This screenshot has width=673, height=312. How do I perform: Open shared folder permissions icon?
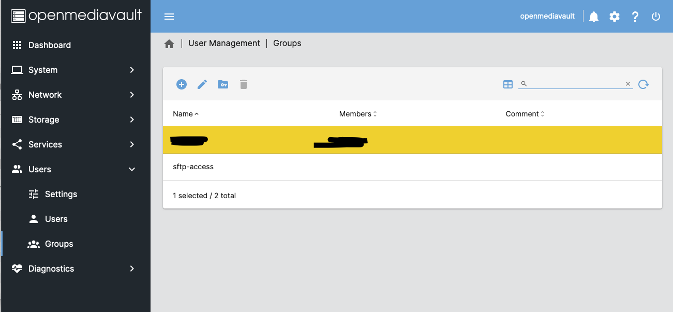click(x=223, y=84)
